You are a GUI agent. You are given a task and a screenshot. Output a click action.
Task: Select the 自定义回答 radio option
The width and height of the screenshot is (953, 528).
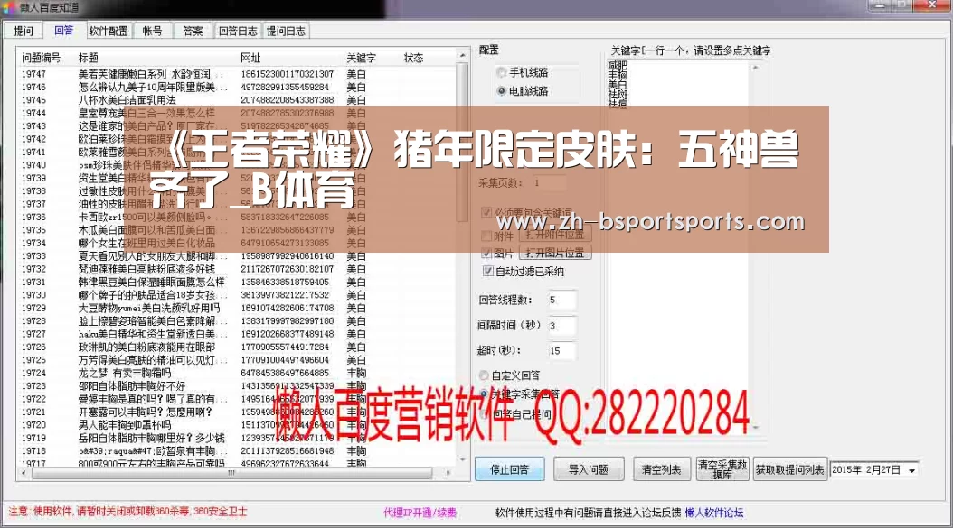[509, 375]
